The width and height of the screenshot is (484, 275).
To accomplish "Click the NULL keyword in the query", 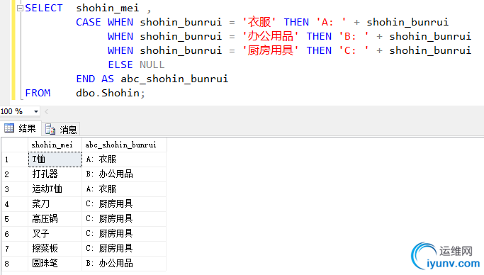I will point(152,64).
